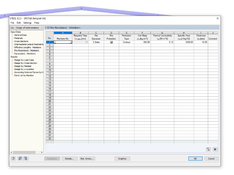Click Thermal Conductivity cell value 0.12
The height and width of the screenshot is (175, 234).
click(x=162, y=42)
